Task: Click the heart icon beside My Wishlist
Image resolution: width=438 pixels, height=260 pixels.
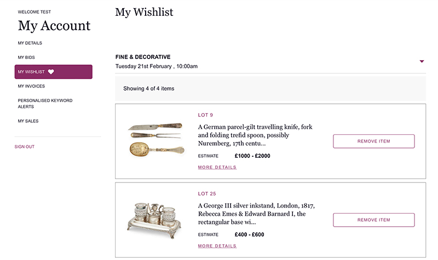Action: (x=51, y=72)
